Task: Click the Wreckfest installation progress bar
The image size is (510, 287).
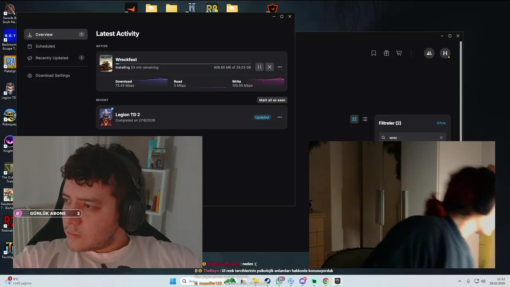Action: 183,64
